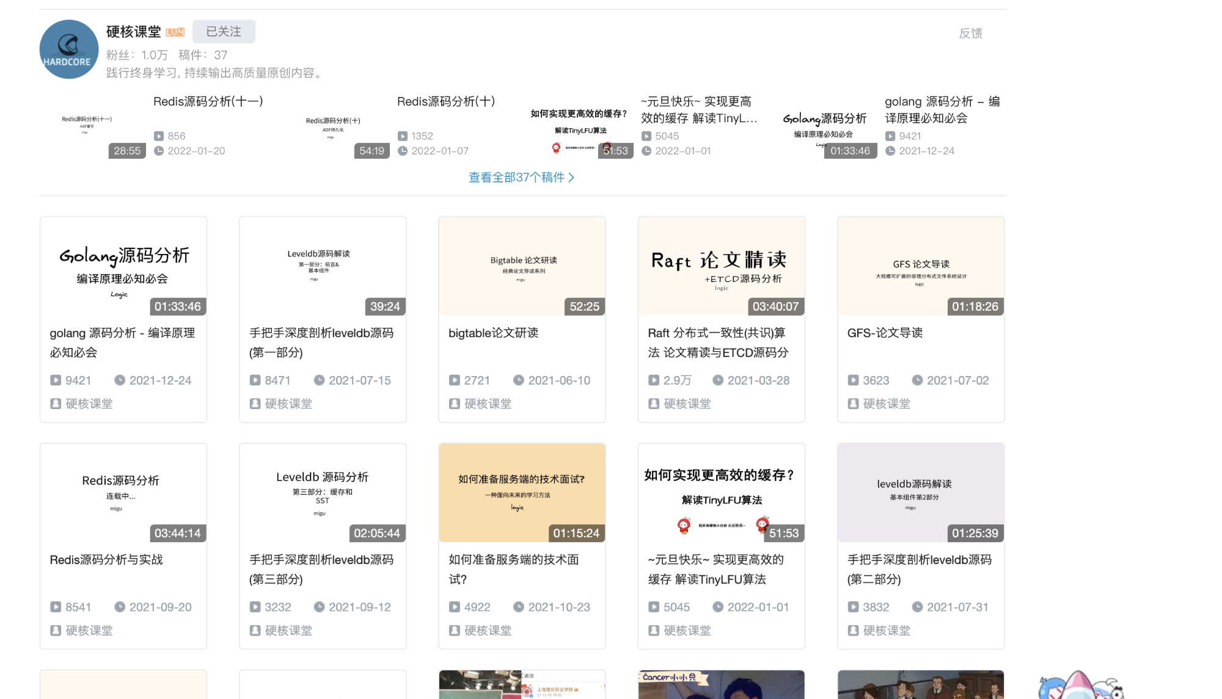Open golang 源码分析 card thumbnail 01:33:46
The image size is (1222, 699).
pyautogui.click(x=123, y=267)
